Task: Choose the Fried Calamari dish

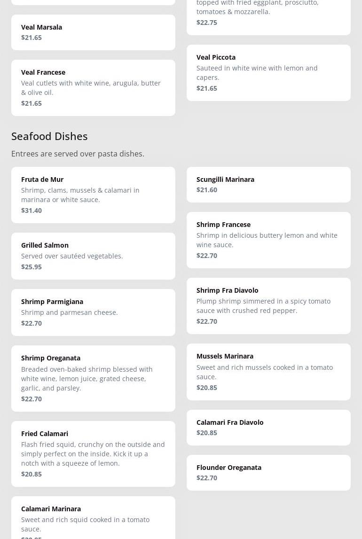Action: (x=93, y=453)
